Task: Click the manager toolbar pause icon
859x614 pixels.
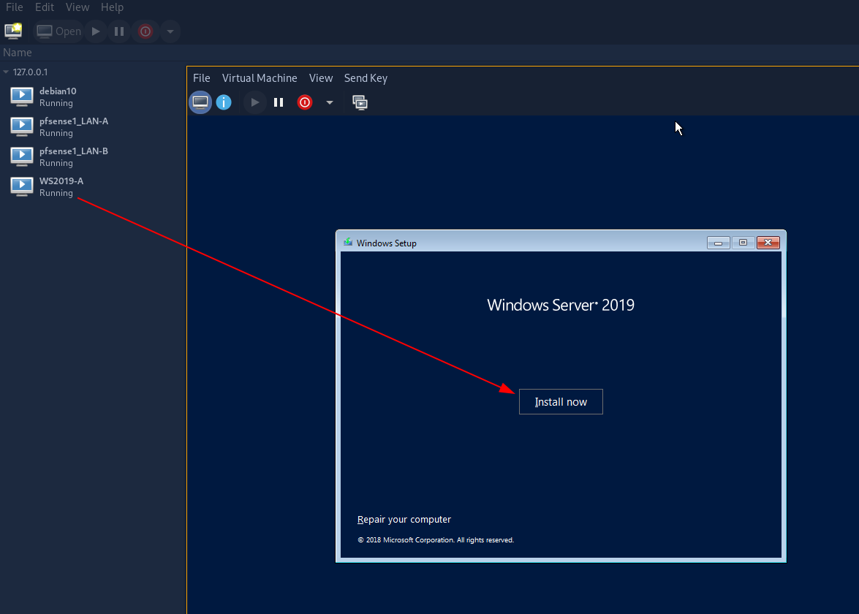Action: pyautogui.click(x=119, y=31)
